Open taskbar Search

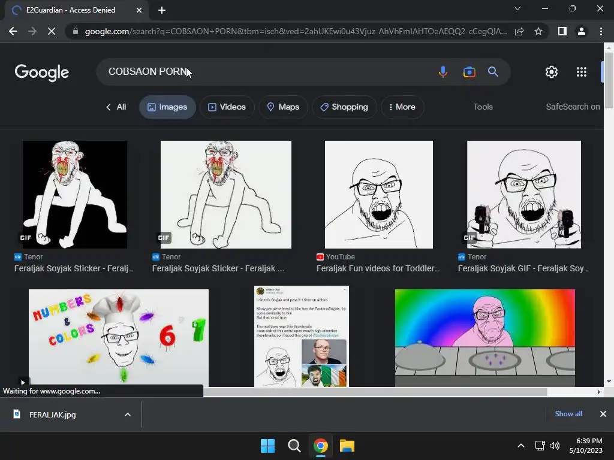point(294,446)
